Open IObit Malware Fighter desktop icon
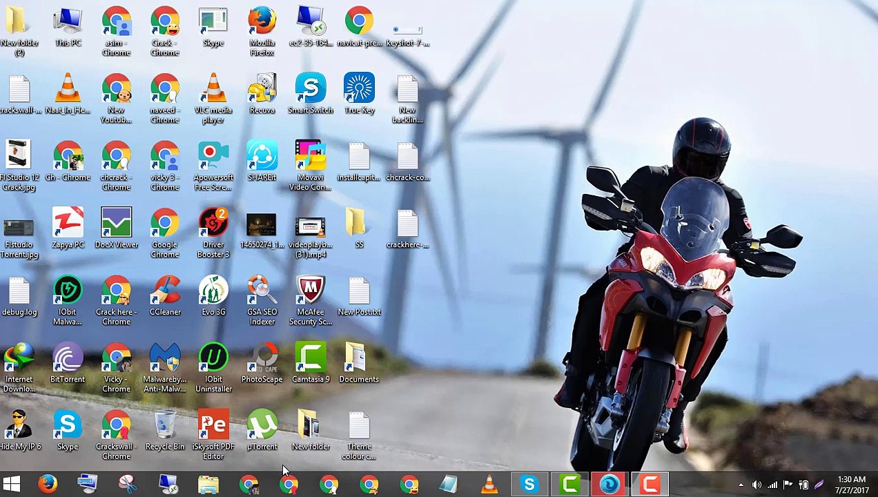 [68, 300]
